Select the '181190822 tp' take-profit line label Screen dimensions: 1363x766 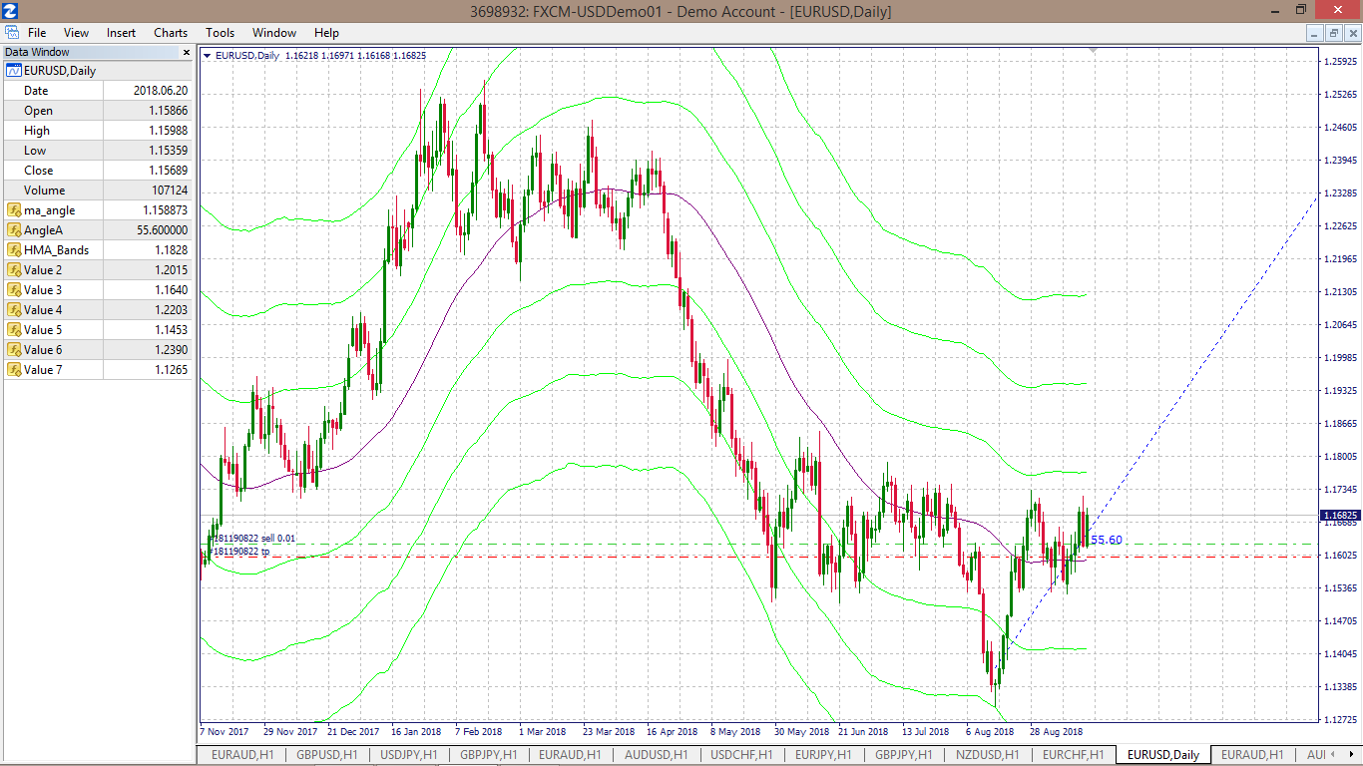point(239,552)
